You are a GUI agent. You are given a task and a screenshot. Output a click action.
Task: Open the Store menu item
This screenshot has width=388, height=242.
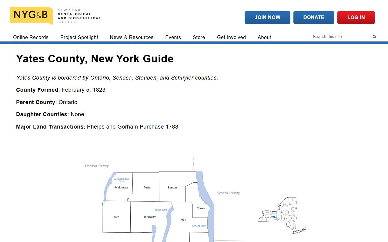199,37
